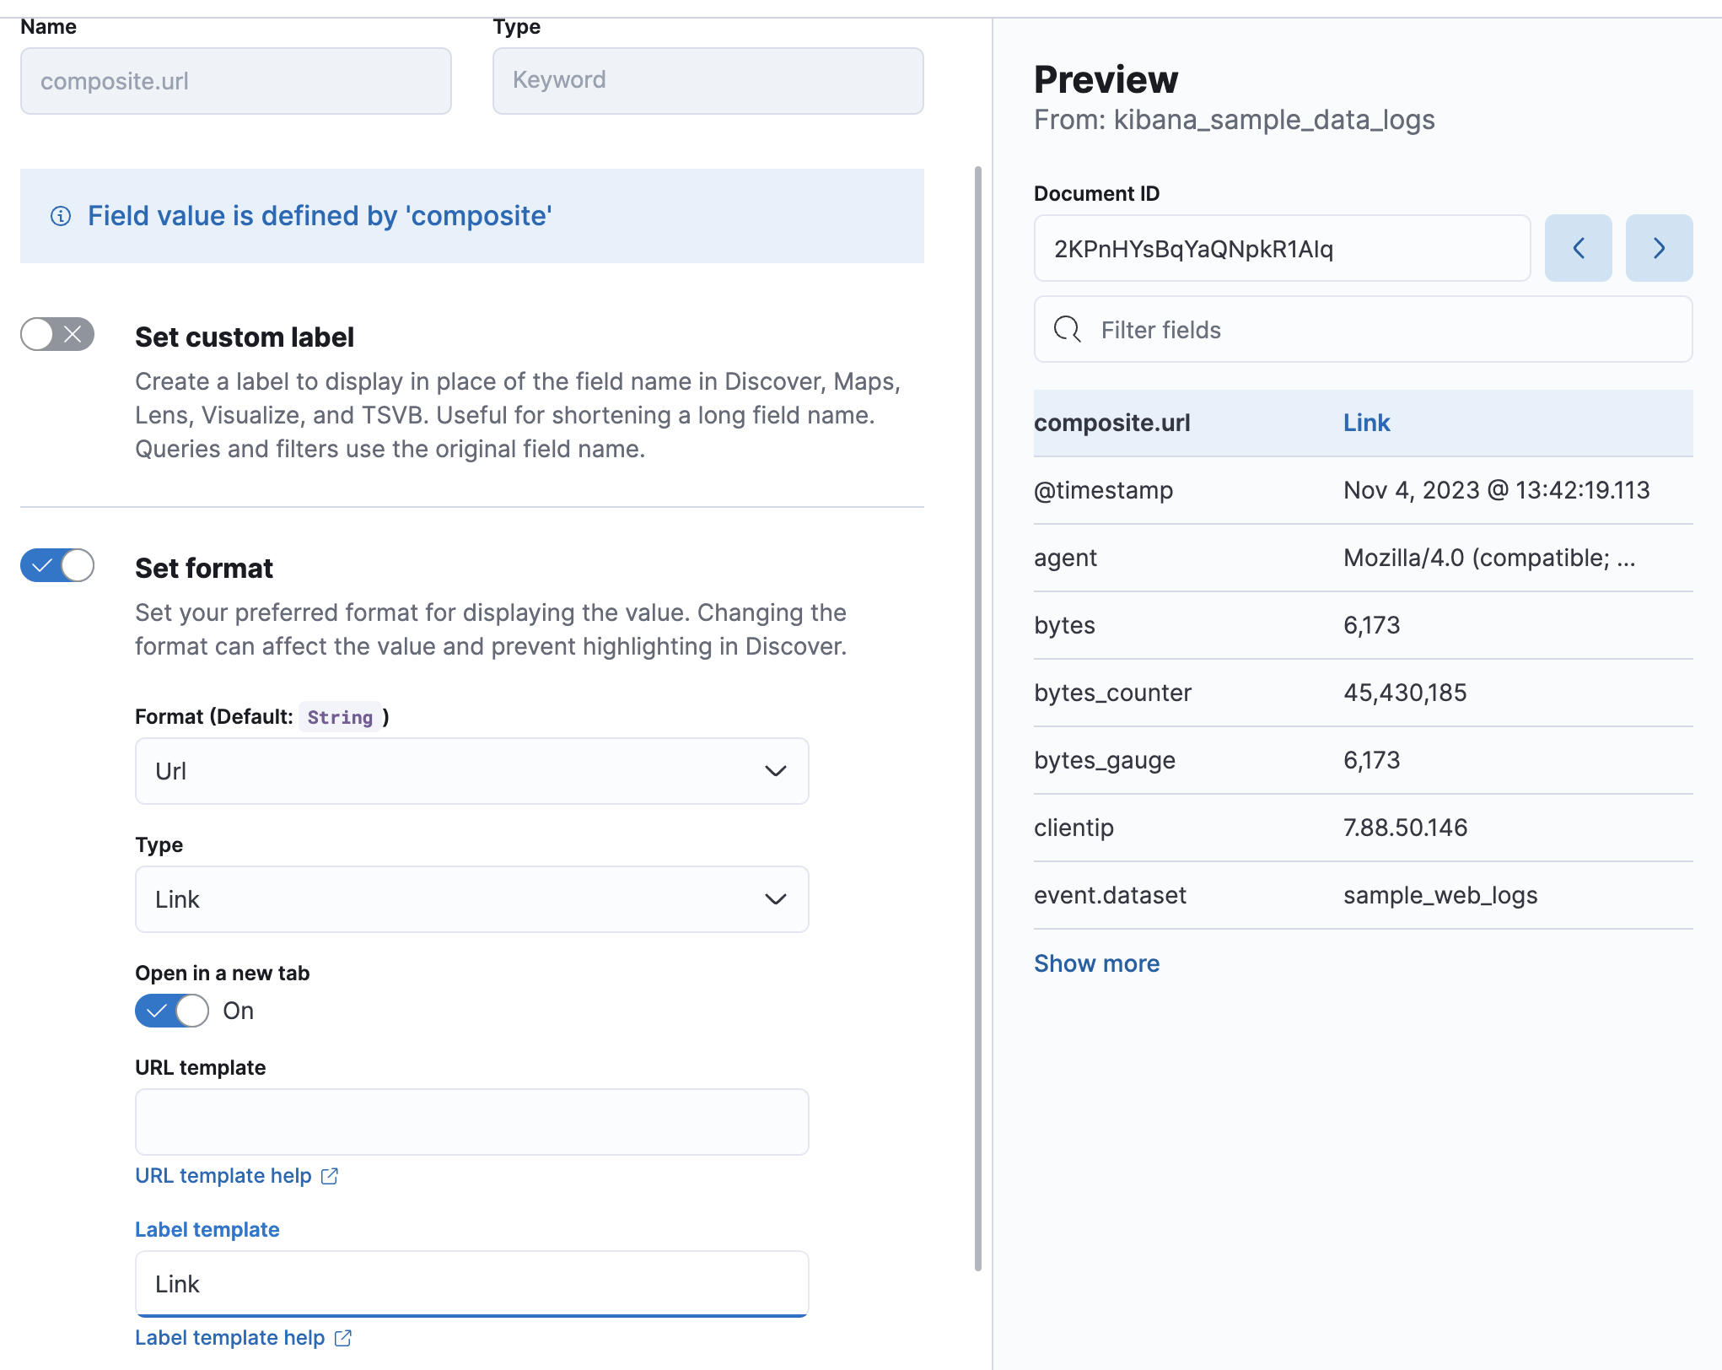Screen dimensions: 1722x1370
Task: Click inside the Document ID field
Action: click(x=1282, y=247)
